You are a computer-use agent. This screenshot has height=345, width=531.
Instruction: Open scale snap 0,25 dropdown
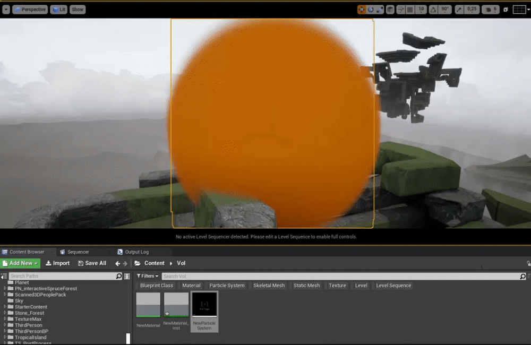pyautogui.click(x=472, y=10)
